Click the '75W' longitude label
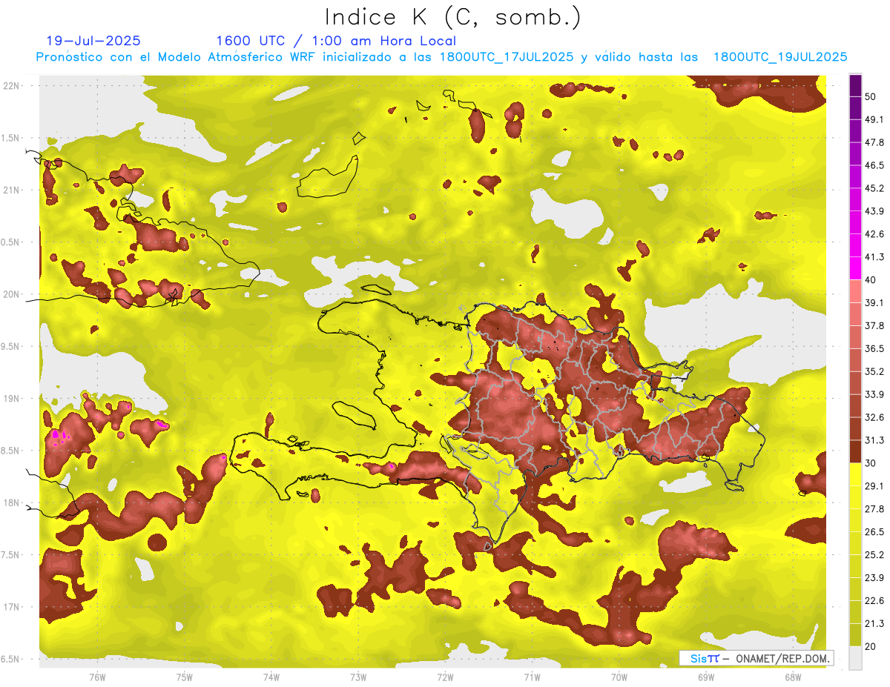890x687 pixels. click(185, 677)
